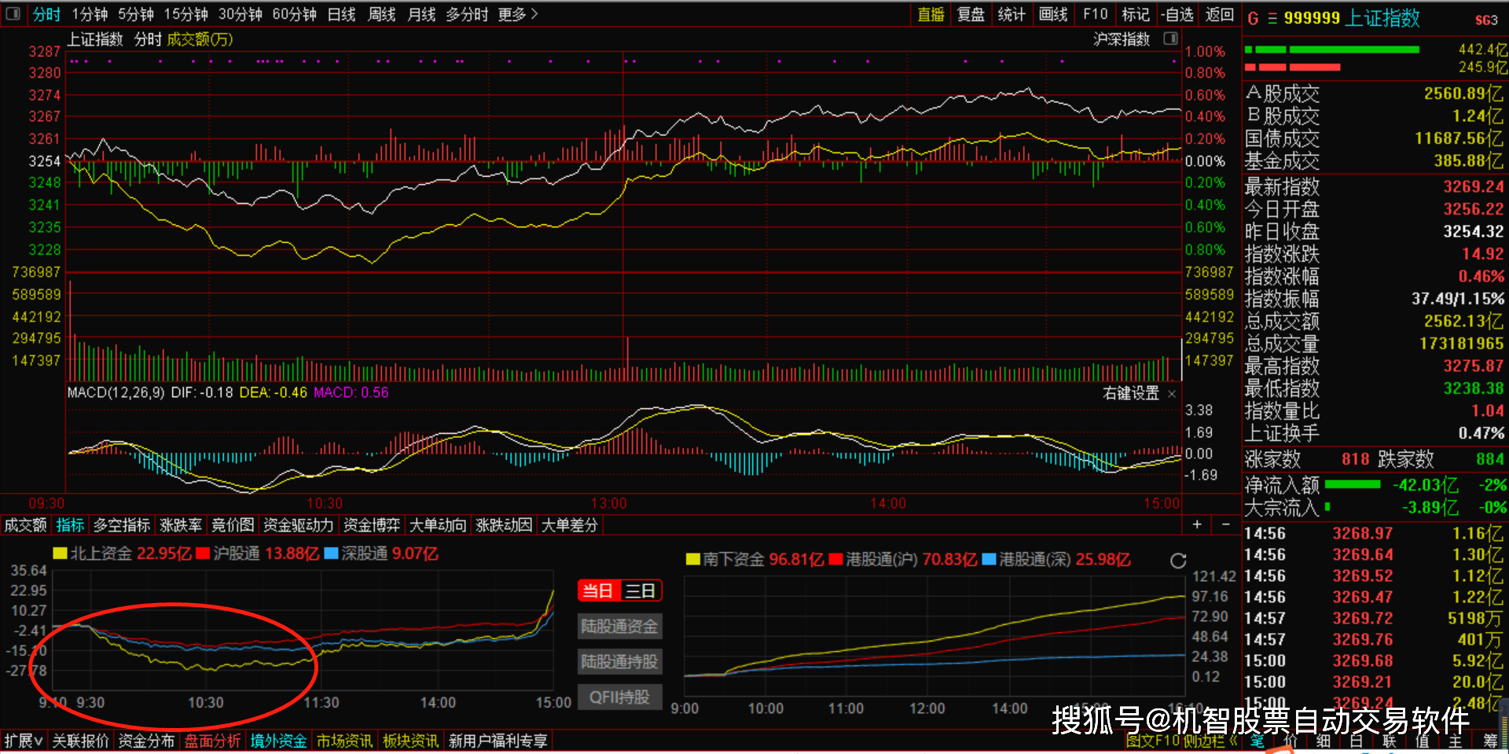Switch to the 5分钟 timeframe

point(136,14)
